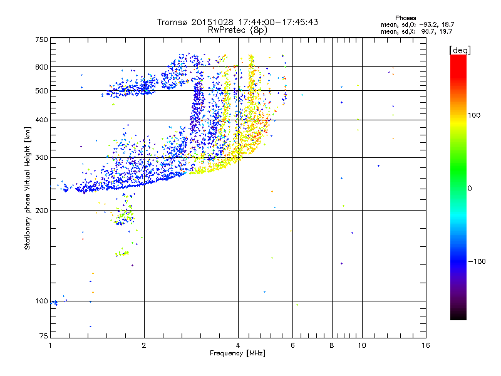Click the '4' x-axis tick label
Image resolution: width=501 pixels, height=376 pixels.
(x=238, y=345)
